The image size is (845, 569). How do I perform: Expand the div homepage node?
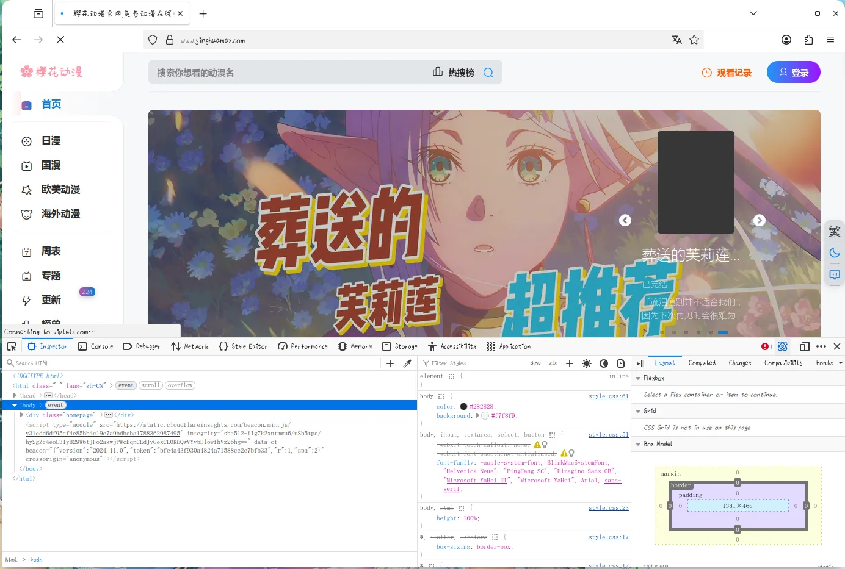click(x=21, y=415)
